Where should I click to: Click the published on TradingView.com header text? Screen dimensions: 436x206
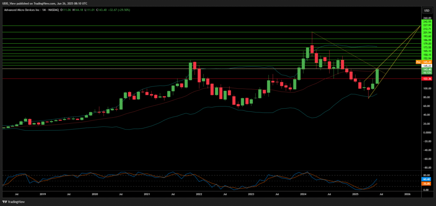(x=43, y=3)
